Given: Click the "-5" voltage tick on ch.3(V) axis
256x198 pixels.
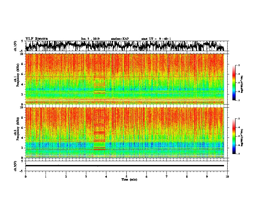Looking at the screenshot, I should coord(22,171).
